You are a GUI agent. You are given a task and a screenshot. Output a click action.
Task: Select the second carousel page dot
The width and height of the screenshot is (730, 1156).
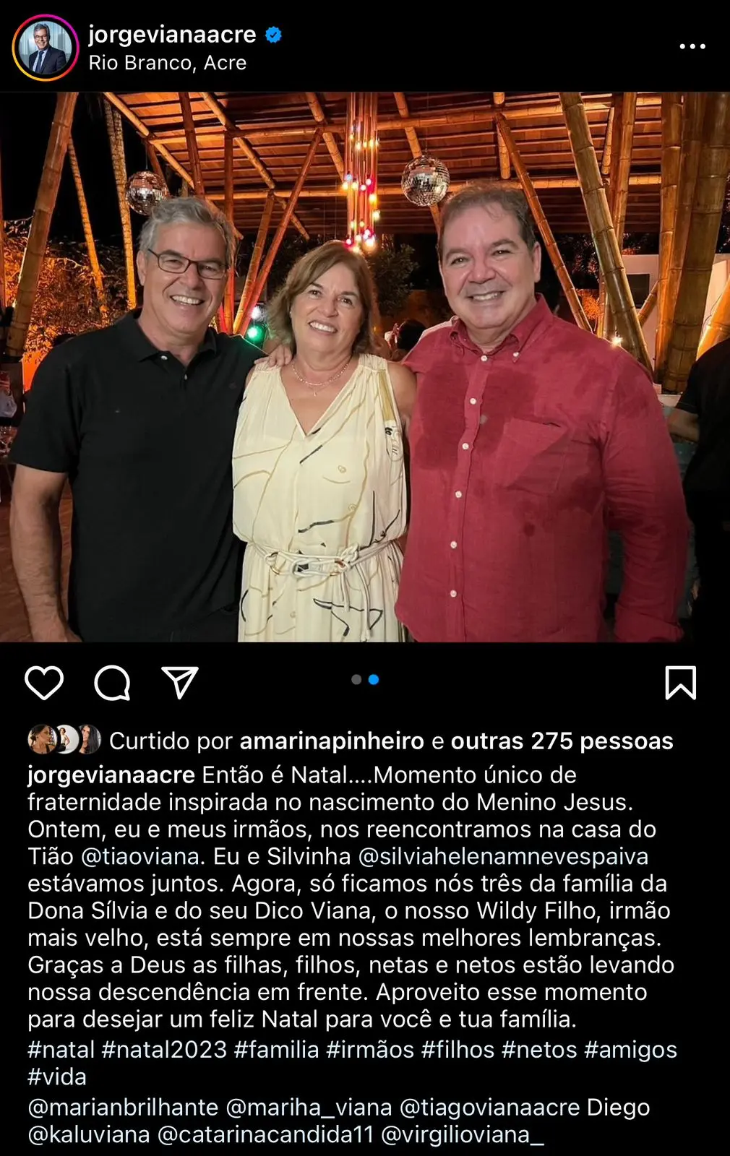click(x=374, y=679)
